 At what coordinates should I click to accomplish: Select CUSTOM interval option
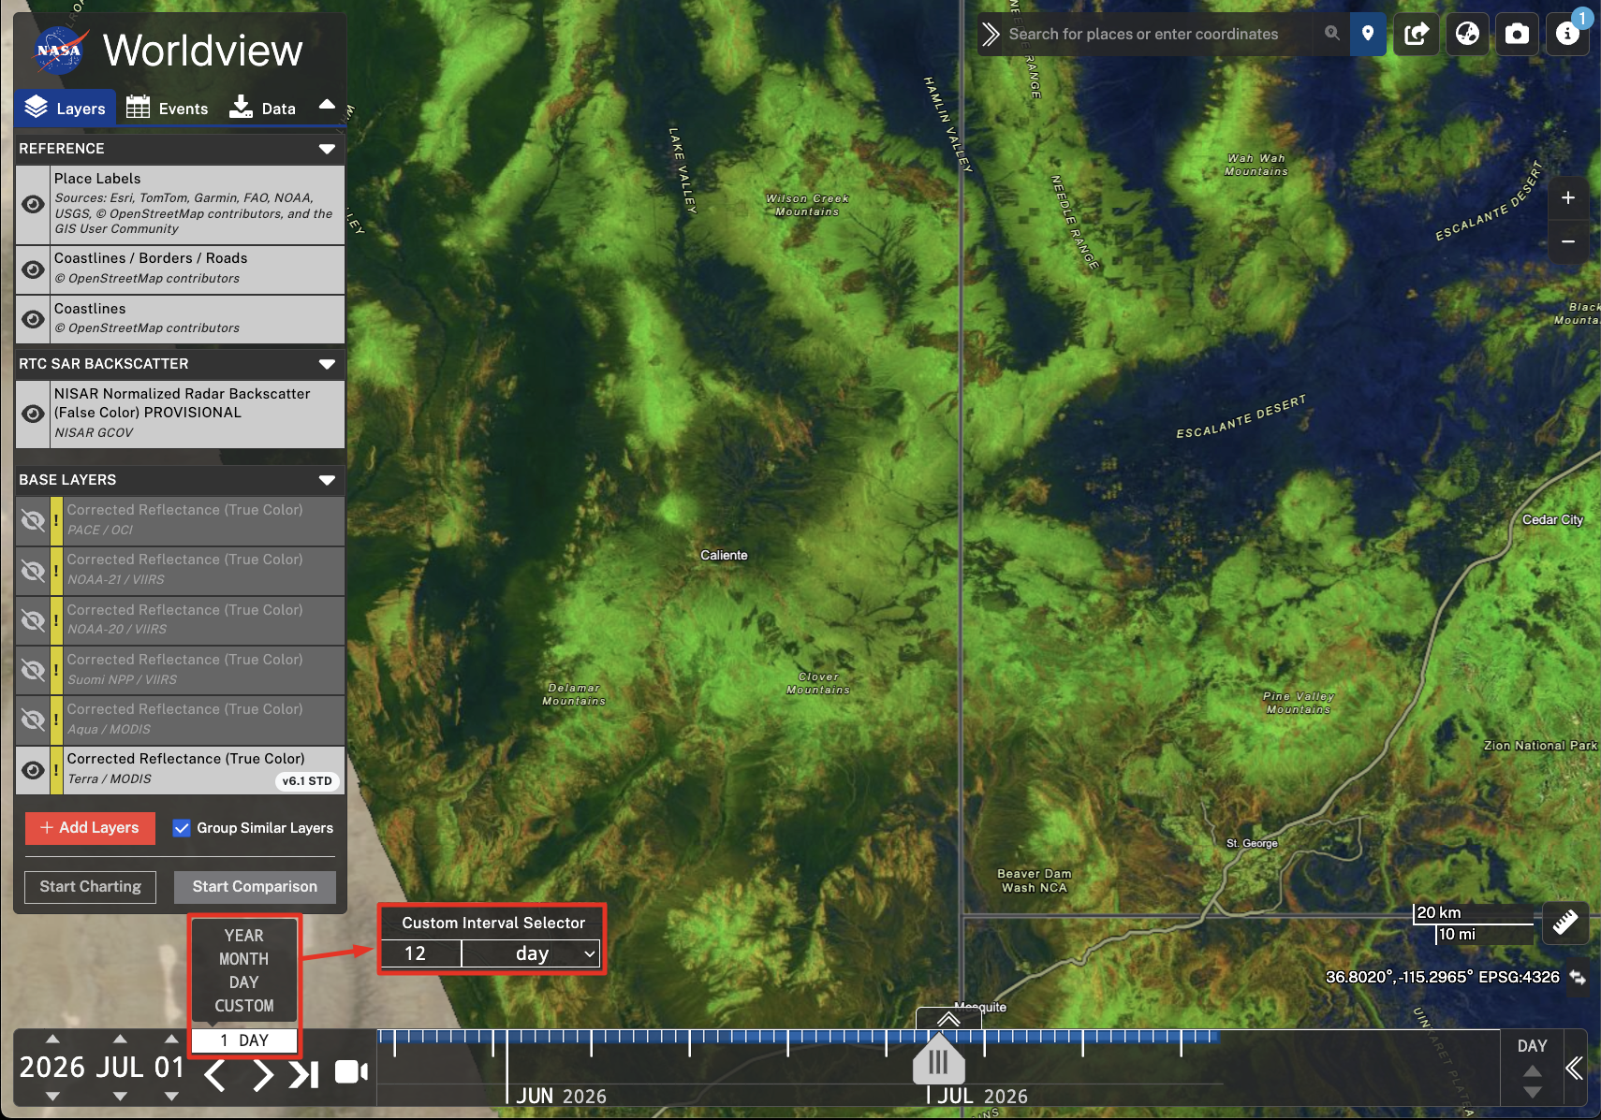tap(244, 1006)
